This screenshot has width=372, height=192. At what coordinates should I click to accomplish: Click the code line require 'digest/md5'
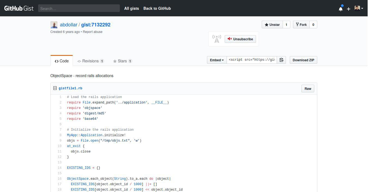[86, 113]
